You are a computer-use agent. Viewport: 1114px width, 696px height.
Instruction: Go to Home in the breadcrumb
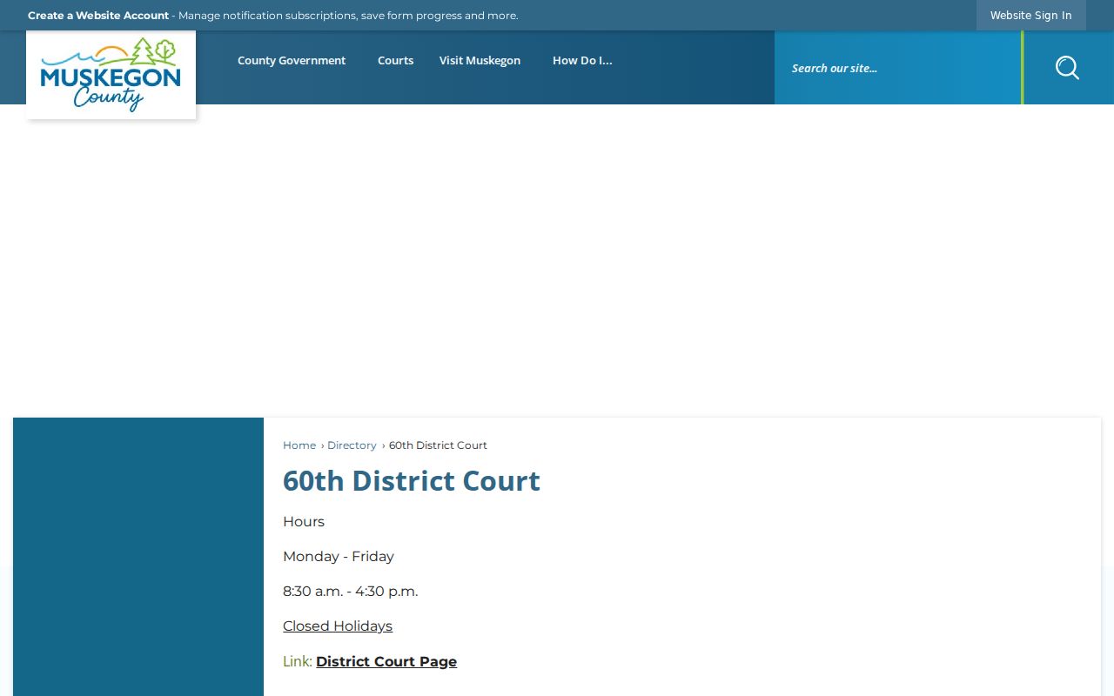299,445
